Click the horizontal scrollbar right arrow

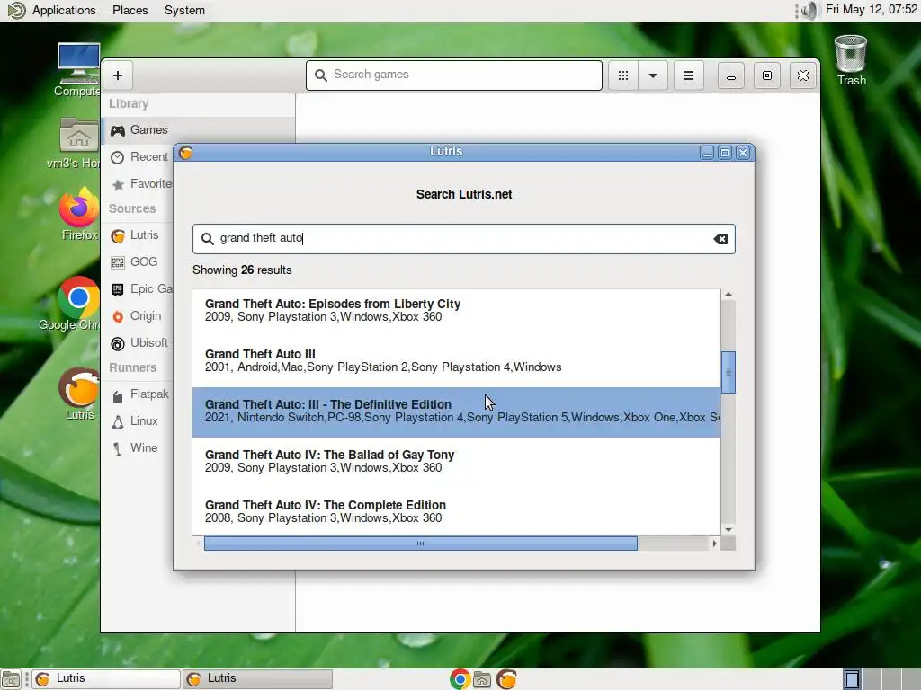pyautogui.click(x=714, y=544)
